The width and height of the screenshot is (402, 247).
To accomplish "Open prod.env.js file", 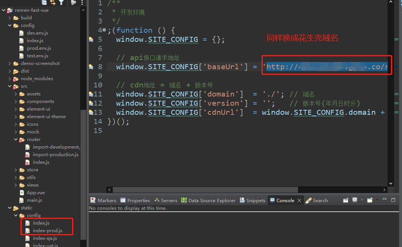I will coord(39,48).
